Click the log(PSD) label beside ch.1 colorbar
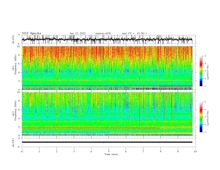The image size is (220, 170). point(208,72)
